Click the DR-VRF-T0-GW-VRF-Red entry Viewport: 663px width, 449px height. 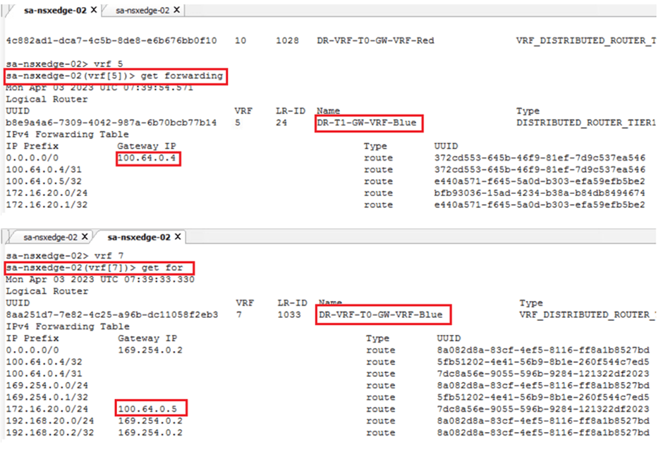tap(375, 41)
